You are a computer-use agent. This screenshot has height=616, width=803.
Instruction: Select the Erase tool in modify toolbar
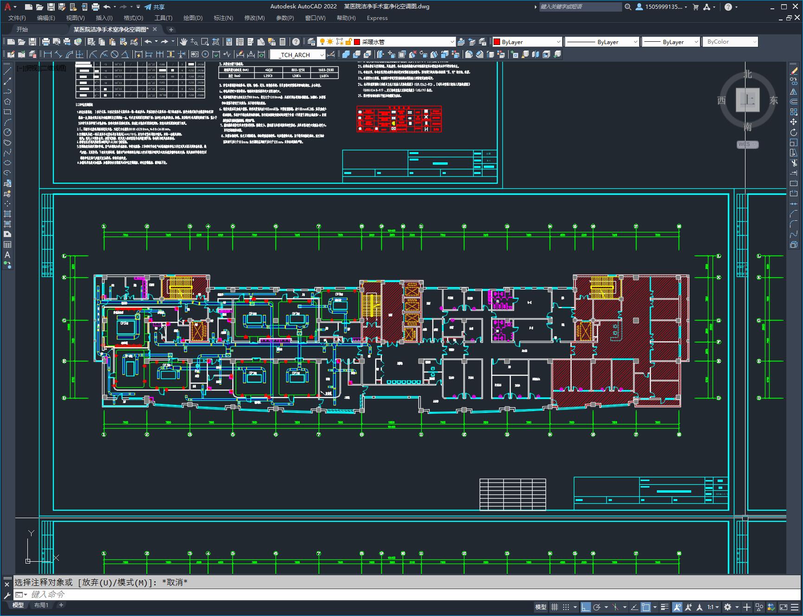click(x=794, y=71)
